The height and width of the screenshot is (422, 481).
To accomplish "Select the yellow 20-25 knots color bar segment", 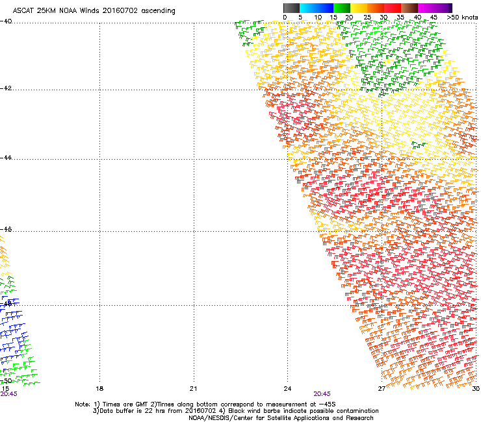I will (359, 8).
